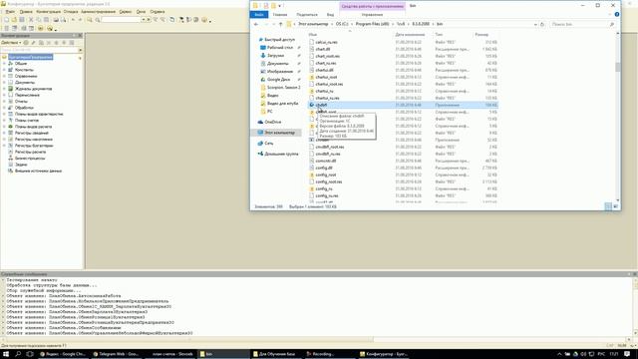Viewport: 638px width, 359px height.
Task: Click the yellow start debugging icon in second toolbar row
Action: (x=40, y=28)
